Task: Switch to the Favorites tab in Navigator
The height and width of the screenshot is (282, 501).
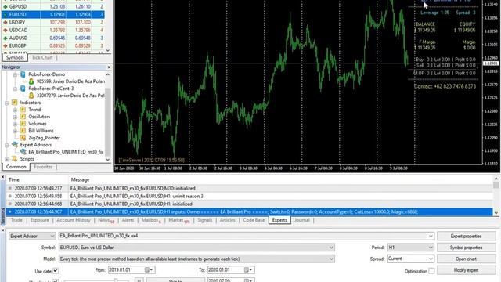Action: click(43, 167)
